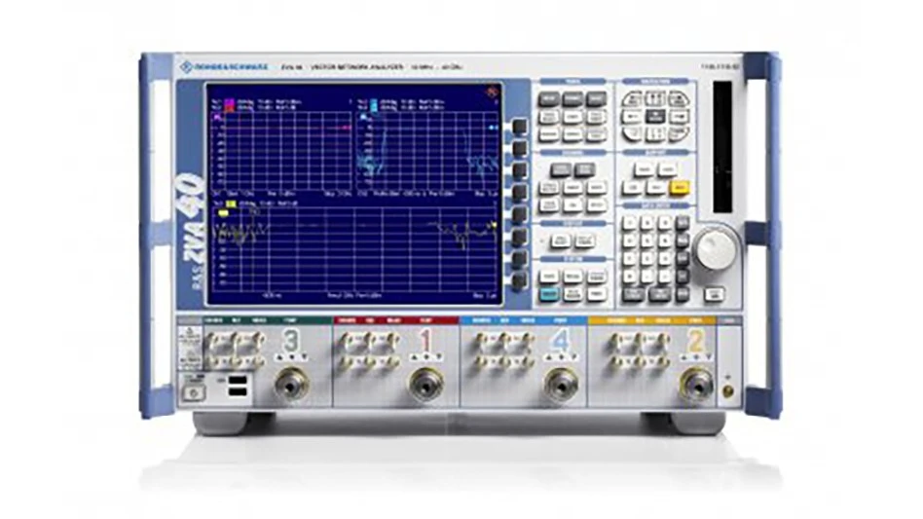Turn the large rotary knob

tap(717, 248)
